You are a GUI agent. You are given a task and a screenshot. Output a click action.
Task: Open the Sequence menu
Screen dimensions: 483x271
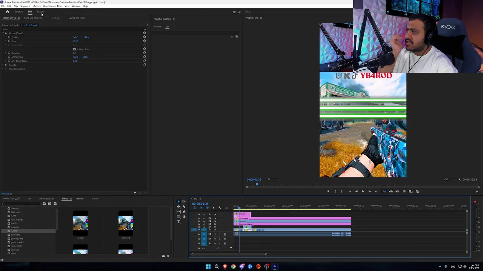tap(25, 6)
